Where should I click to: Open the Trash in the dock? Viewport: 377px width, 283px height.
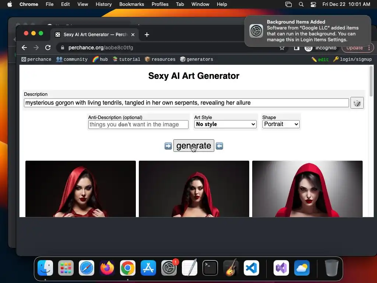(332, 268)
